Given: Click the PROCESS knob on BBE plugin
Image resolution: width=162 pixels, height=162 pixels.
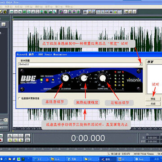Looking at the screenshot, I should [x=84, y=78].
